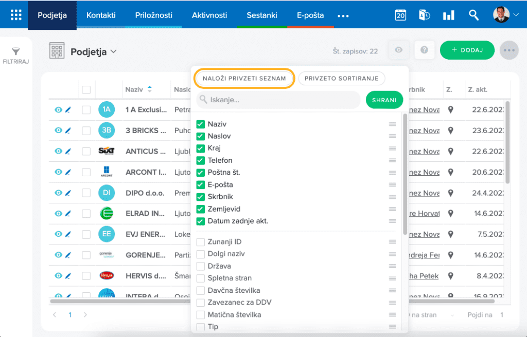This screenshot has height=337, width=527.
Task: Expand the Podjetja list title dropdown
Action: 113,51
